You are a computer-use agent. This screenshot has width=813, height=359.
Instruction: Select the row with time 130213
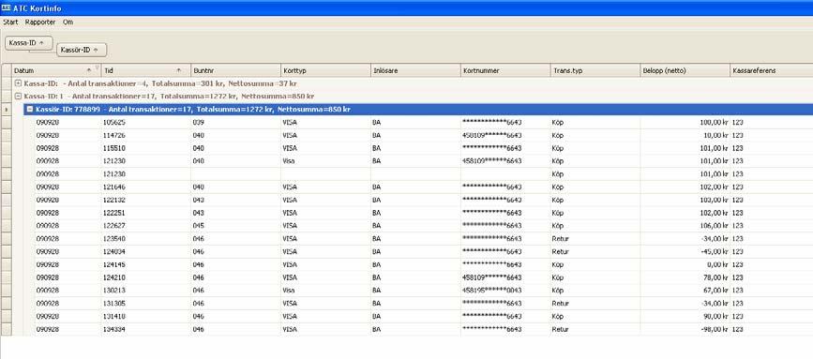pos(424,291)
